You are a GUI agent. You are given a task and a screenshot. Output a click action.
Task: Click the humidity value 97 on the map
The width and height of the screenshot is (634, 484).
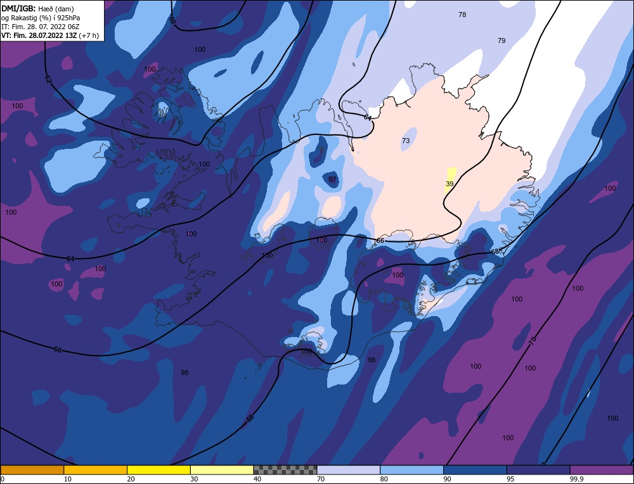[332, 179]
